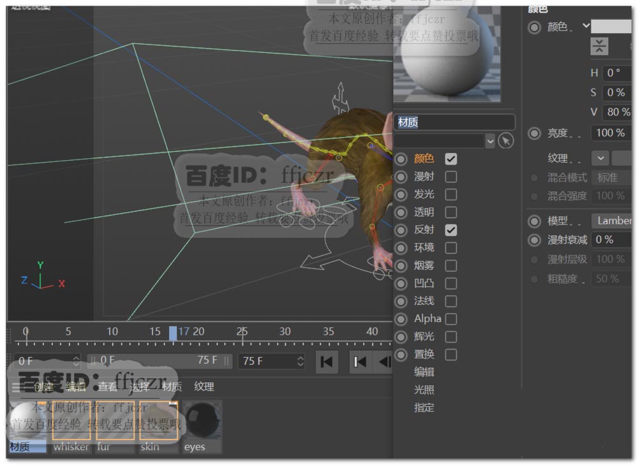Enable the 发光 channel checkbox
Screen dimensions: 638x465
point(451,195)
